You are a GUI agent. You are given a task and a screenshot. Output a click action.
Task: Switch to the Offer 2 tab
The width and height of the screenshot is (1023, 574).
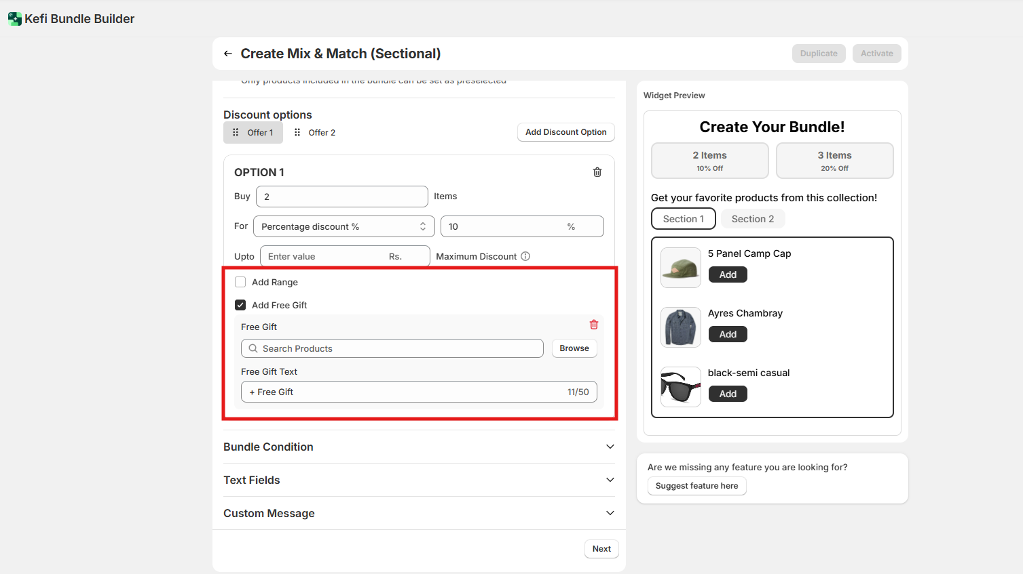[x=321, y=133]
